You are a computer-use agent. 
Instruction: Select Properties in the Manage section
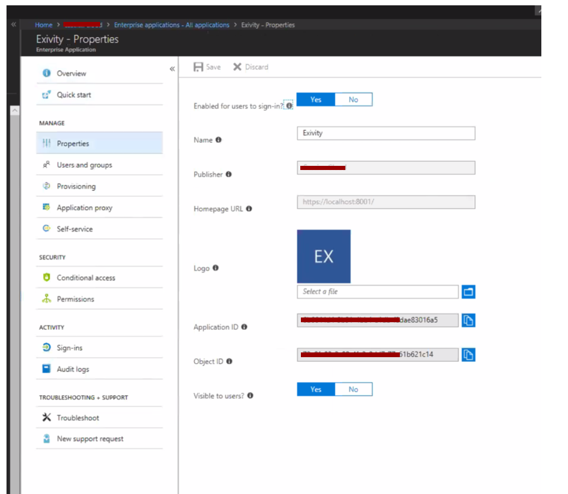point(100,143)
